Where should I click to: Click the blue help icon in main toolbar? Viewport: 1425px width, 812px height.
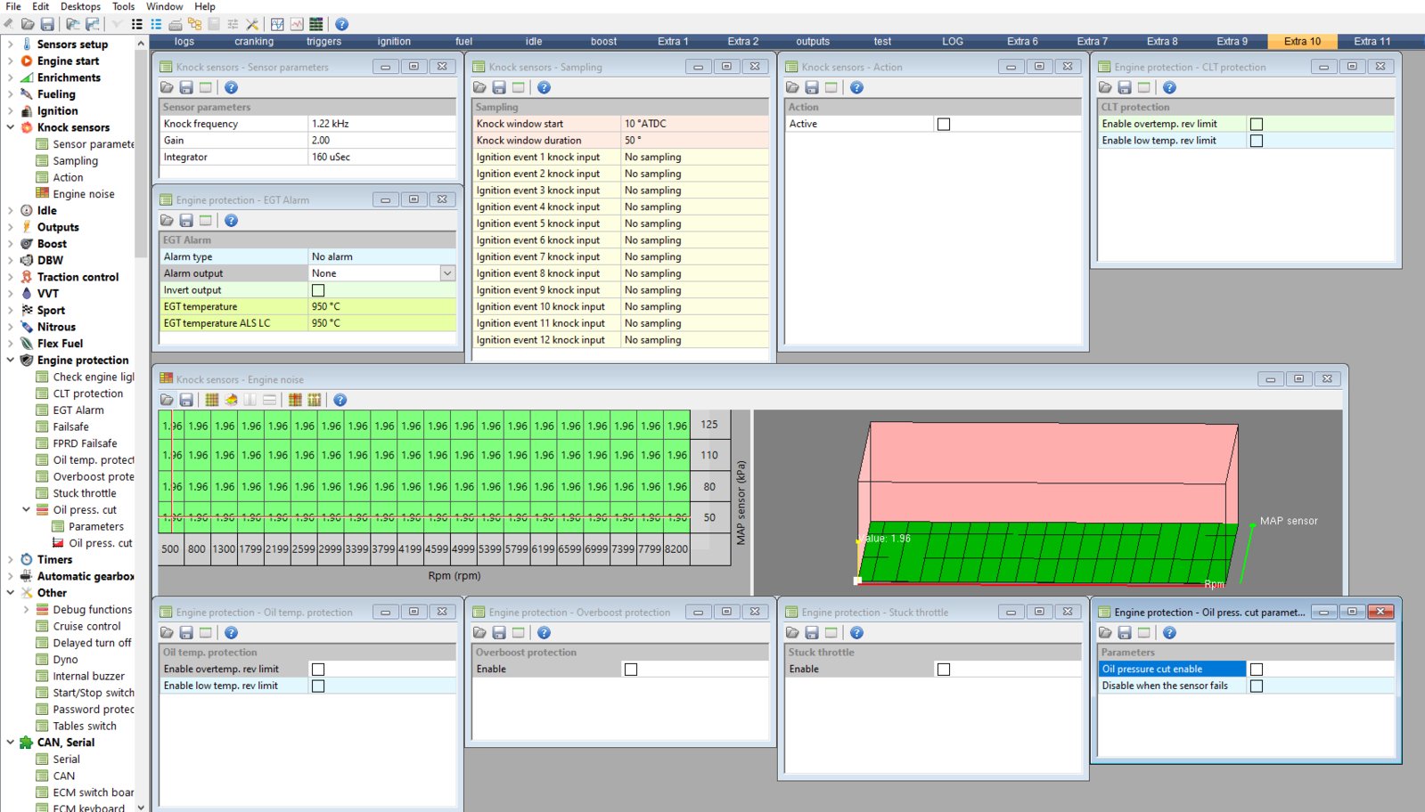click(341, 24)
